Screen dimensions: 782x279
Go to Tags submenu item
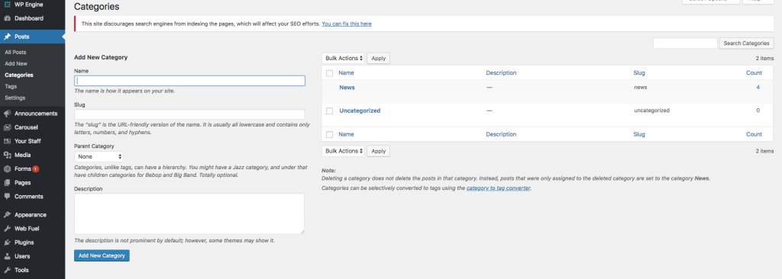11,87
